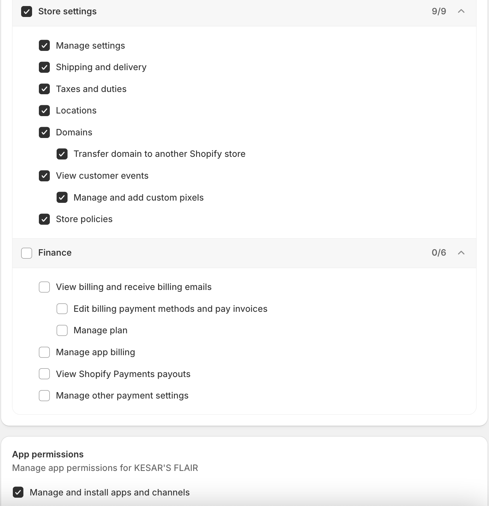
Task: Disable Manage and add custom pixels
Action: (62, 198)
